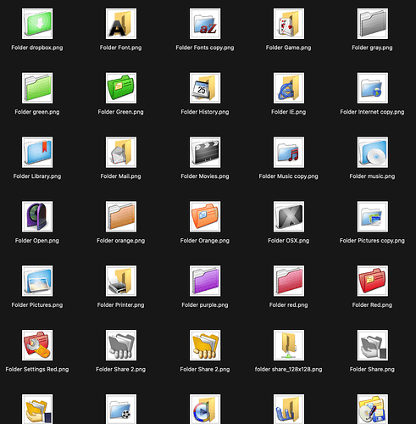The width and height of the screenshot is (416, 424).
Task: Click the Folder Mail.png icon
Action: coord(121,153)
